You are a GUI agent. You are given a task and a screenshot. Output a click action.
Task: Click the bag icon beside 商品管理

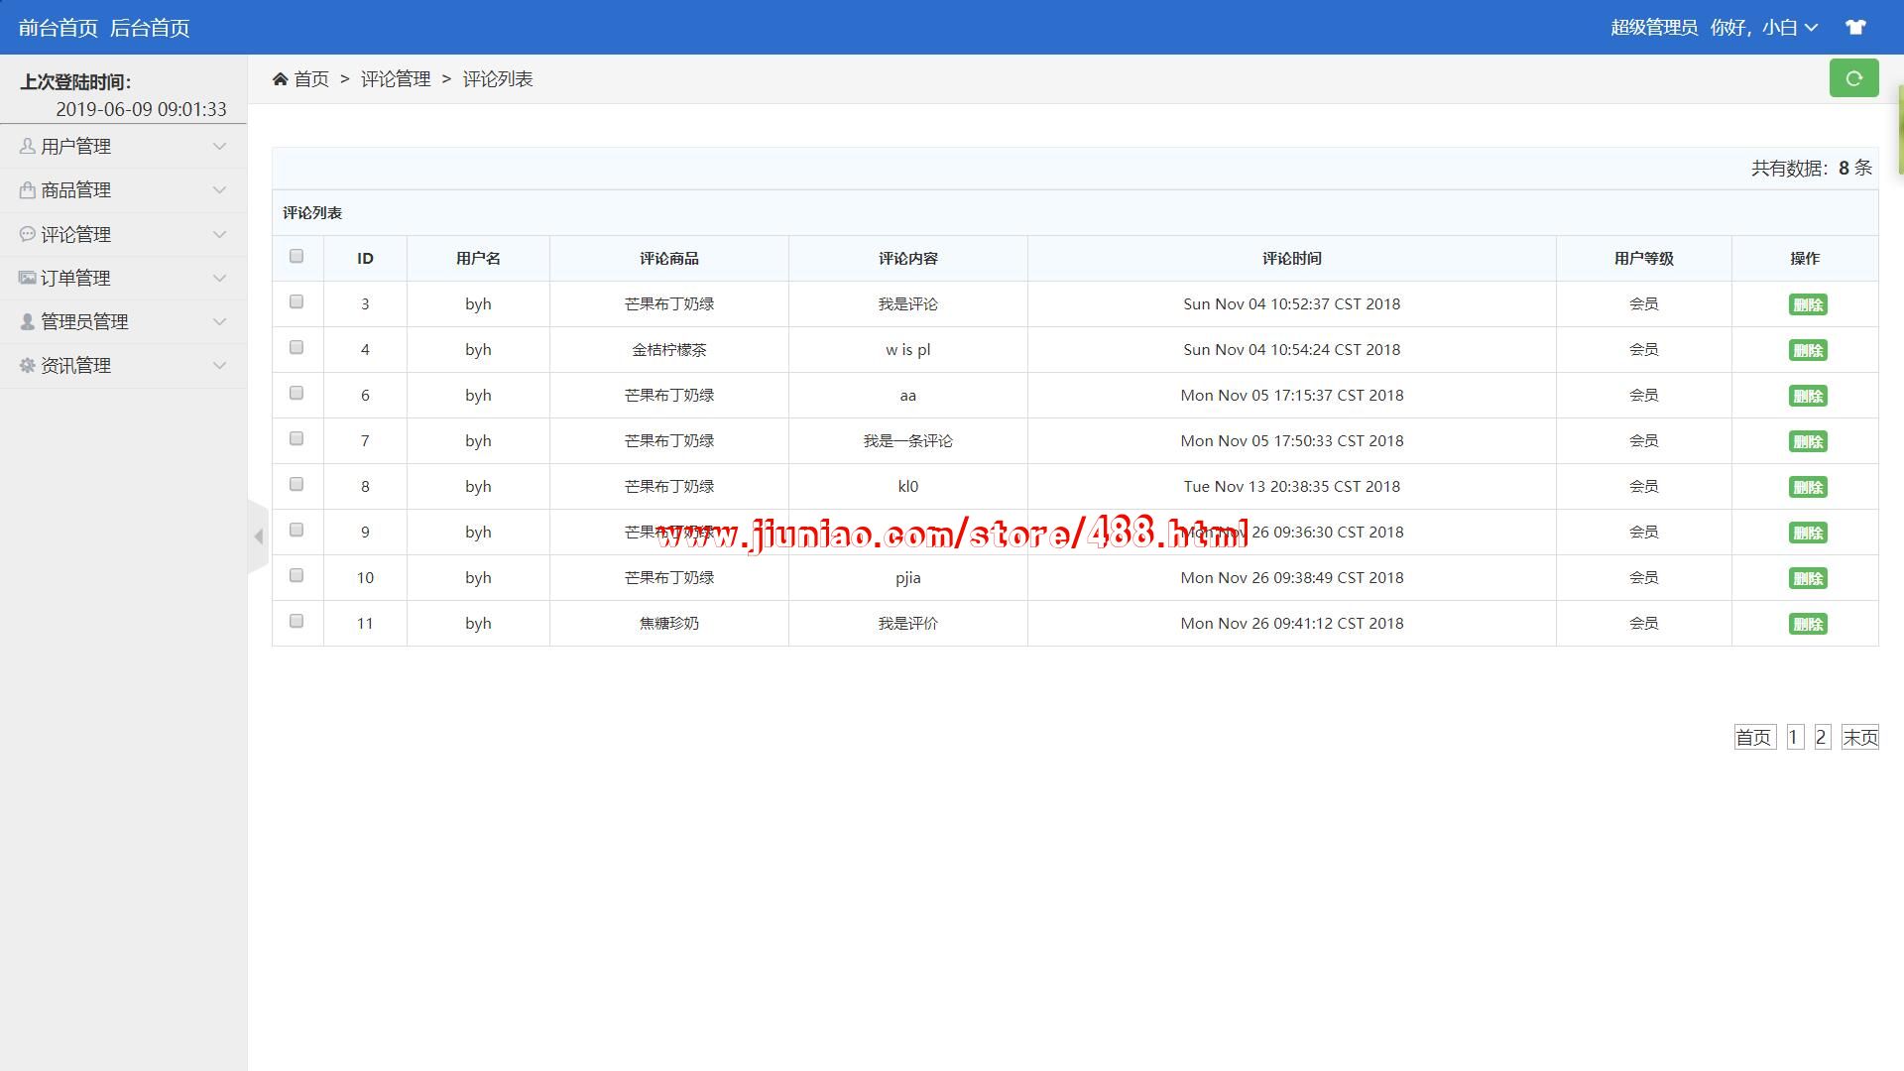click(27, 190)
